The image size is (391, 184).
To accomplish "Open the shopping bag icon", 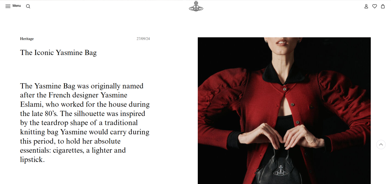I will (383, 6).
